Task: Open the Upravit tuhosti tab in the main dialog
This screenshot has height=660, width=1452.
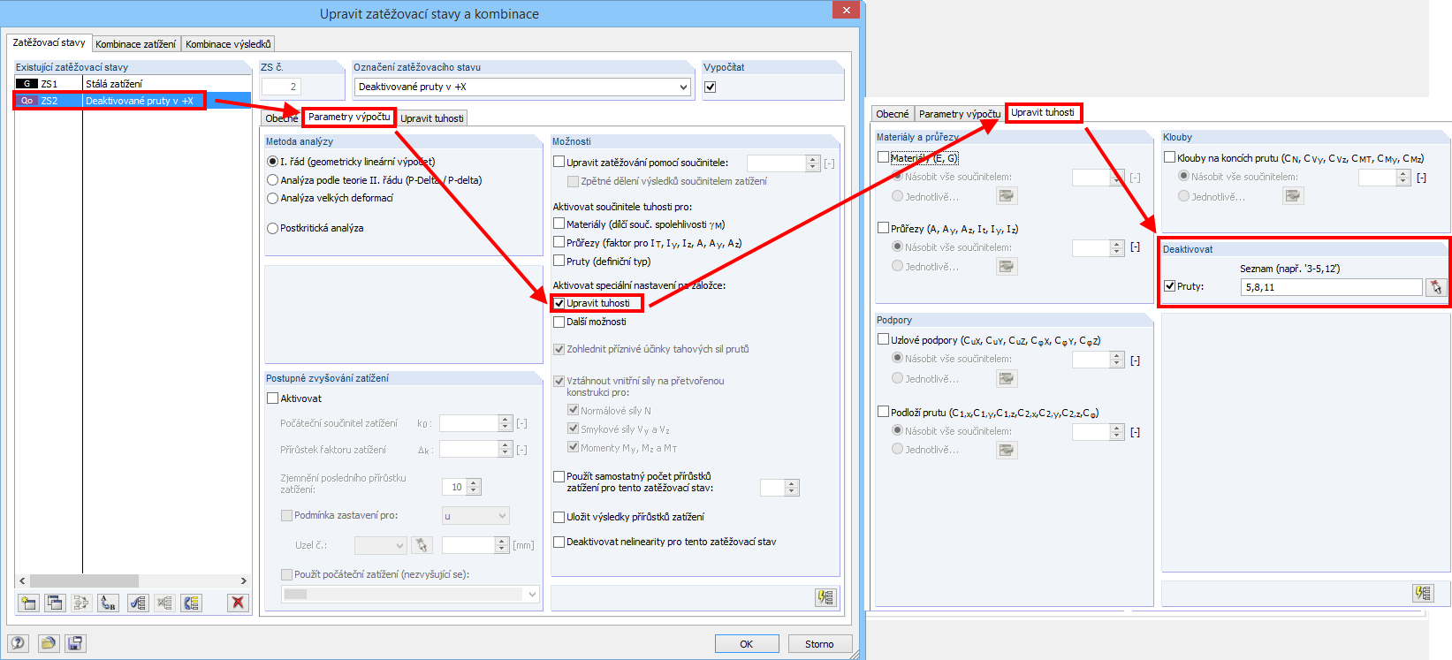Action: 431,118
